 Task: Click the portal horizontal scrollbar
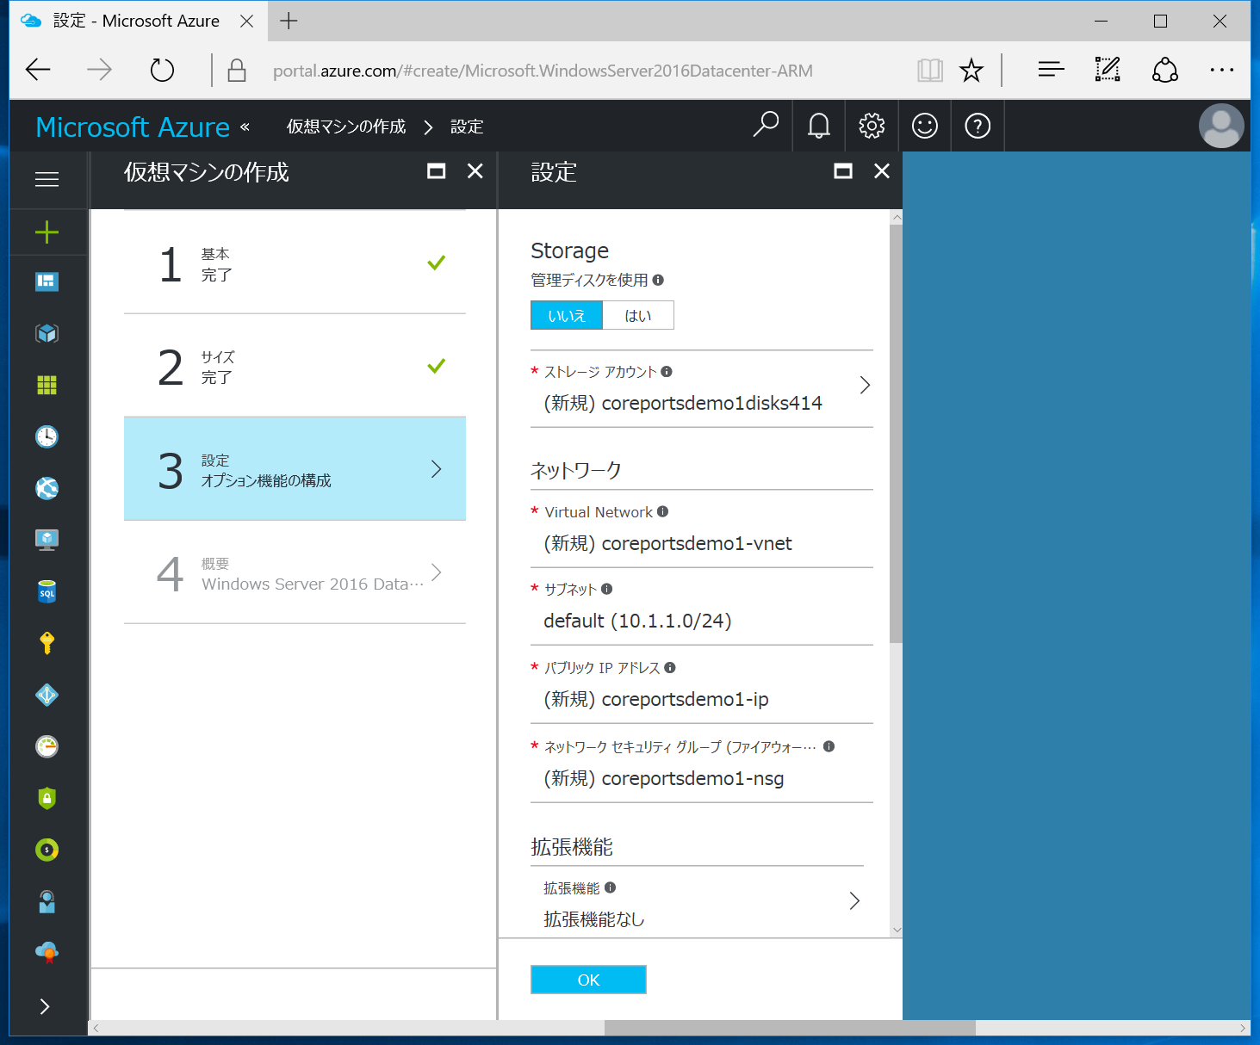pos(790,1028)
